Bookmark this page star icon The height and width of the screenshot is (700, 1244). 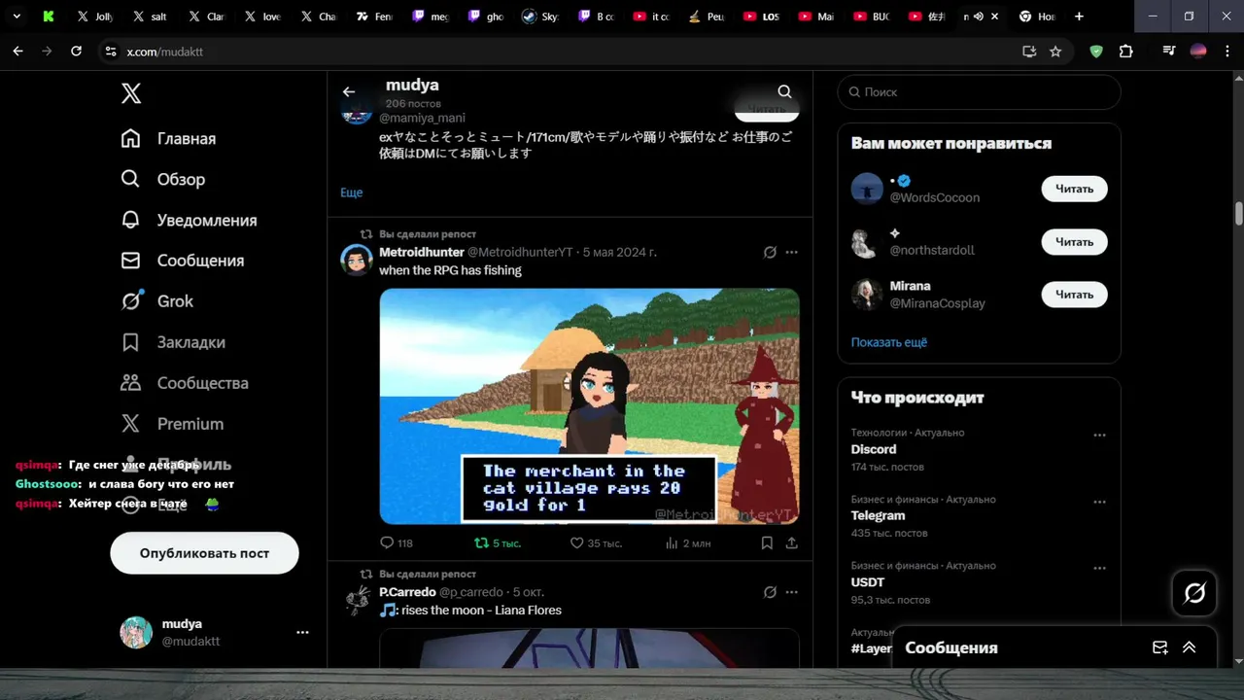[1055, 52]
